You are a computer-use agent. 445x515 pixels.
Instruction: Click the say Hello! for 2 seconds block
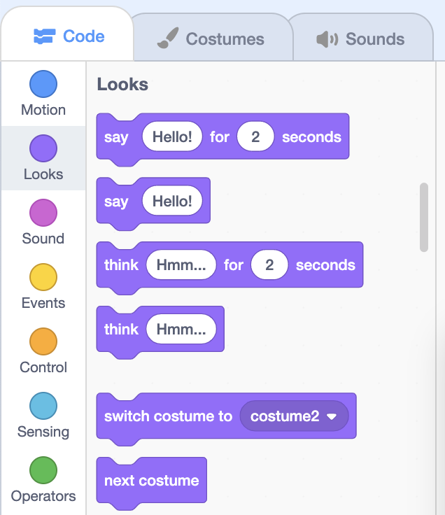tap(222, 137)
